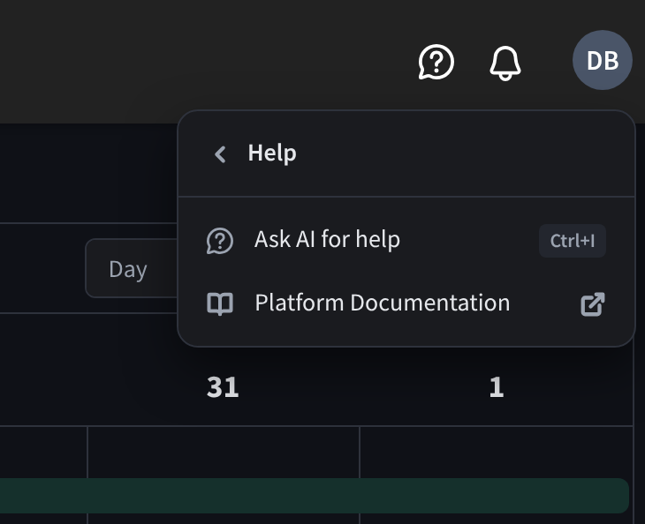Select calendar date 31
The height and width of the screenshot is (524, 645).
[x=223, y=387]
